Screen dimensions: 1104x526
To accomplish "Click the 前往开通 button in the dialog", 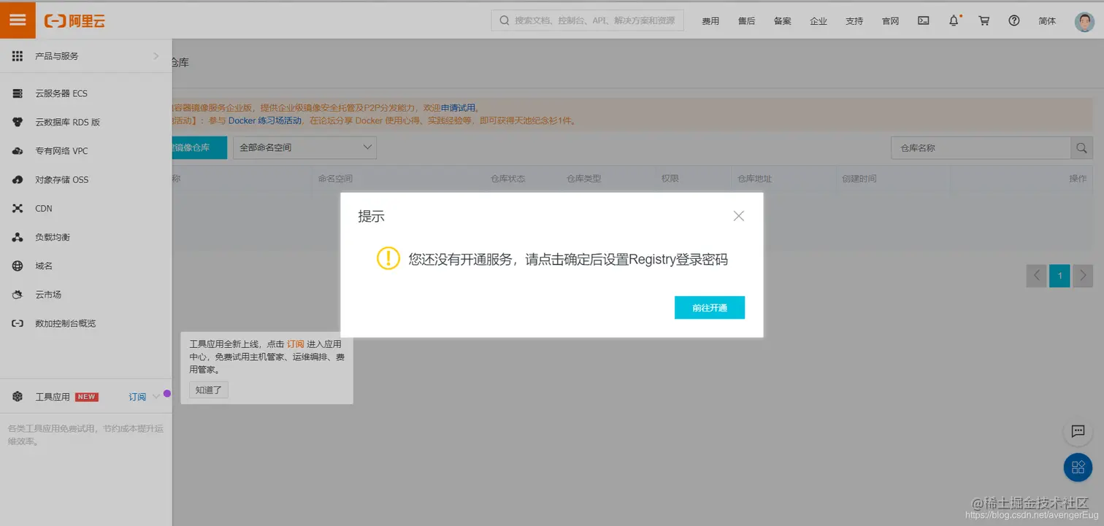I will click(x=709, y=307).
